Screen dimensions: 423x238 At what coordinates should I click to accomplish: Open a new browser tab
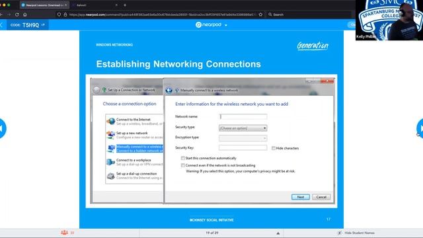pyautogui.click(x=125, y=5)
